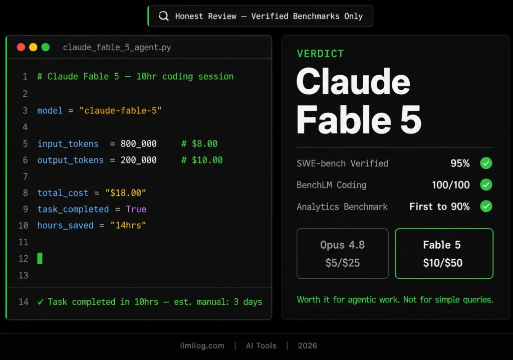Click the Worth it for agentic work note

395,300
